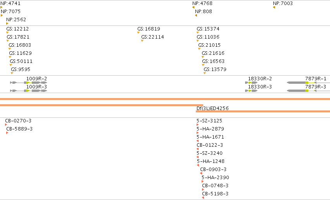Screen dimensions: 330x200
Task: Select the GS:15374 label
Action: [x=208, y=29]
